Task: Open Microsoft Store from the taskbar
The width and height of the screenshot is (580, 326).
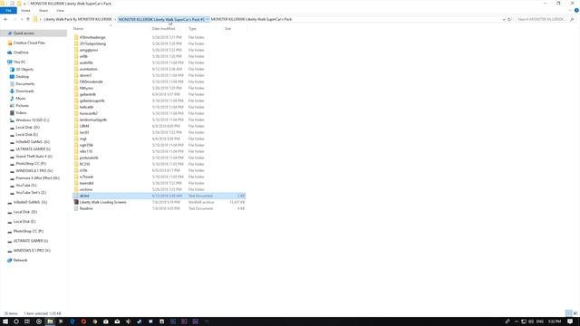Action: tap(106, 321)
